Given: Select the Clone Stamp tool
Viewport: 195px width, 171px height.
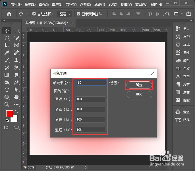Looking at the screenshot, I should [x=16, y=60].
